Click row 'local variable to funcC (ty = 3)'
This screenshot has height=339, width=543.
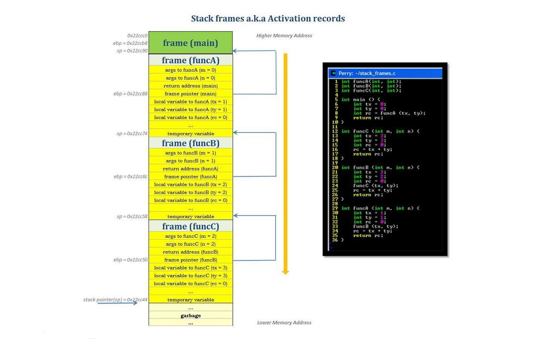(x=191, y=276)
